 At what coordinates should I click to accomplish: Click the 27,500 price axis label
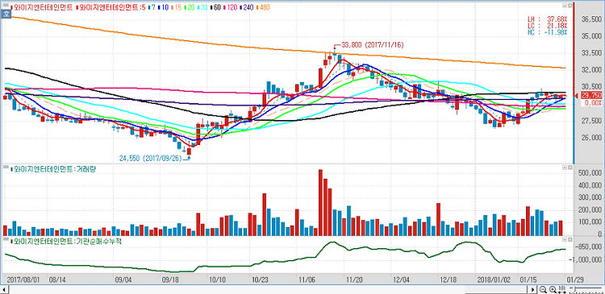coord(591,121)
